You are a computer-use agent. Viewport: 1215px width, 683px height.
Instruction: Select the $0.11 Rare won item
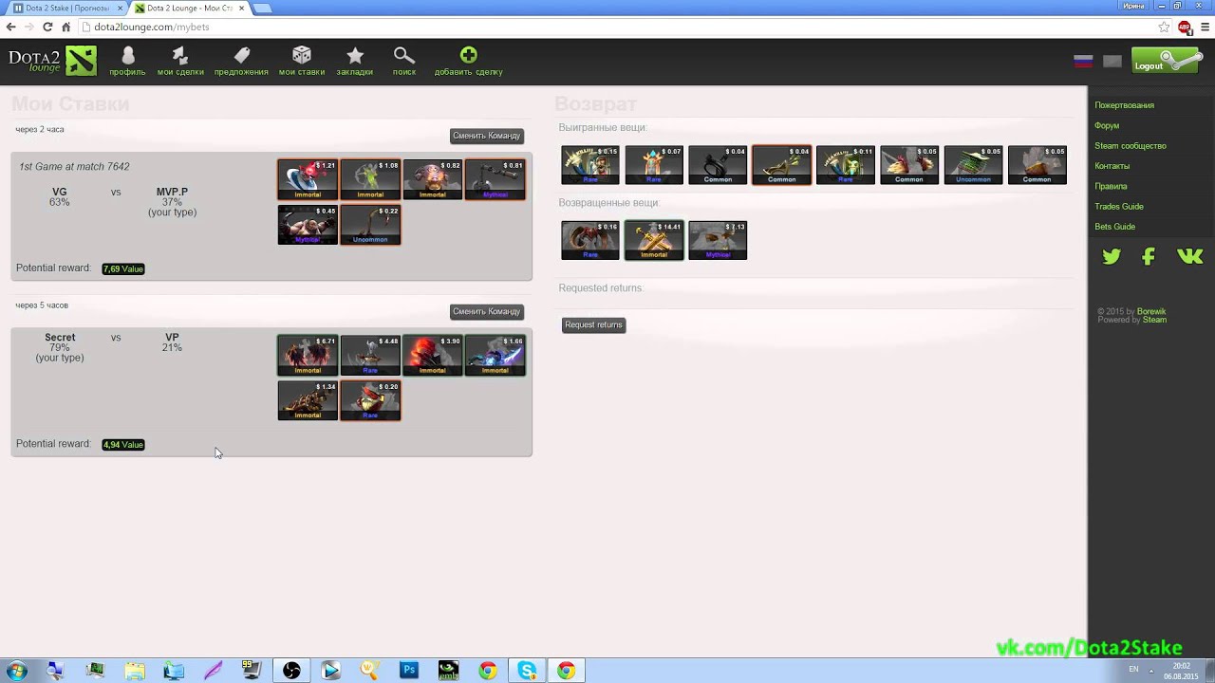click(845, 165)
